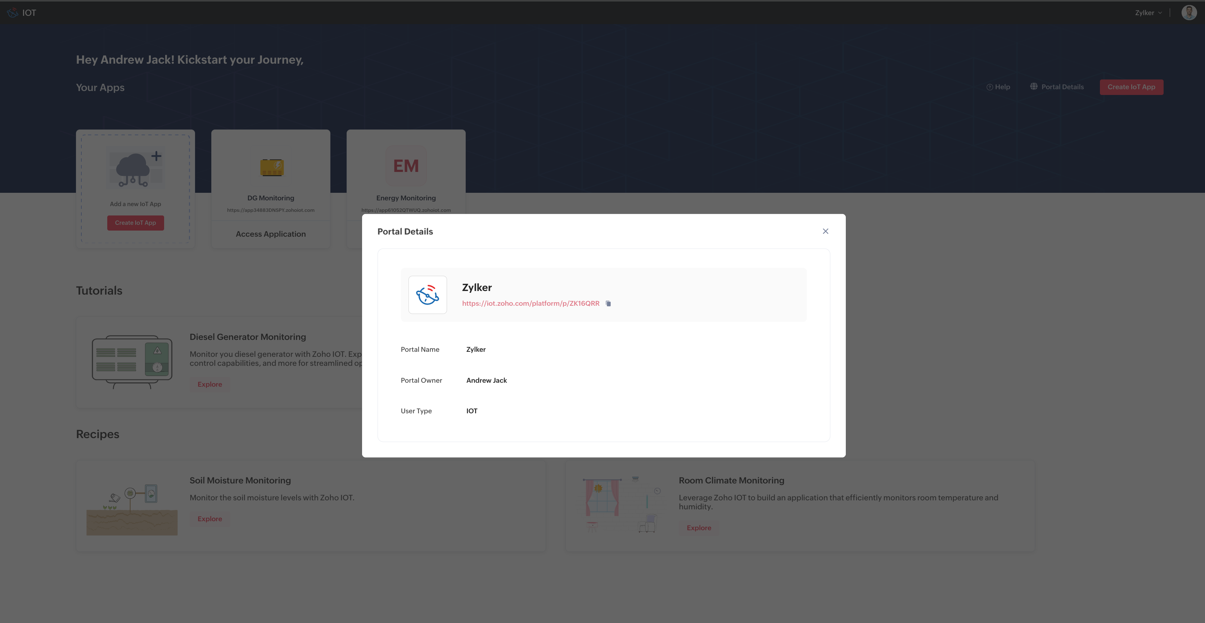The image size is (1205, 623).
Task: Open the DG Monitoring app URL
Action: pyautogui.click(x=271, y=210)
